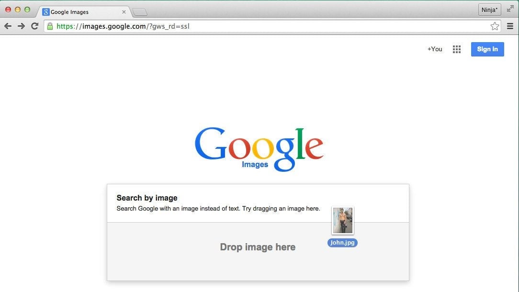Click the Search by image heading
The image size is (519, 292).
[147, 198]
